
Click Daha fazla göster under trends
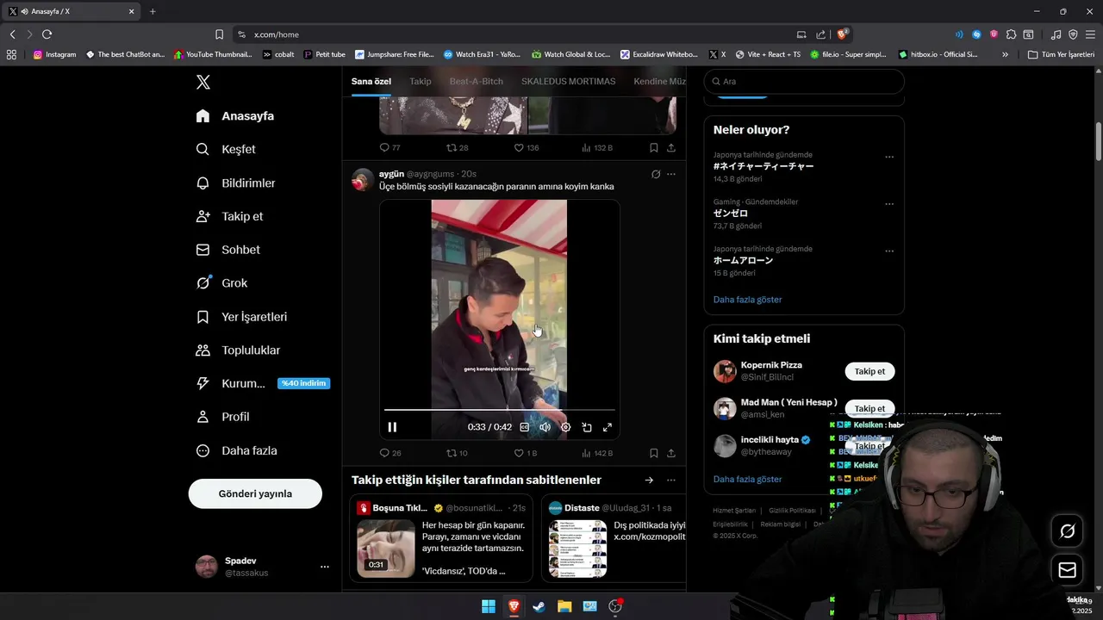748,300
